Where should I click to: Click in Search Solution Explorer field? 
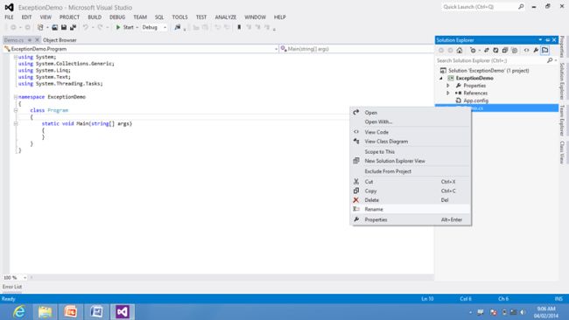click(x=490, y=60)
